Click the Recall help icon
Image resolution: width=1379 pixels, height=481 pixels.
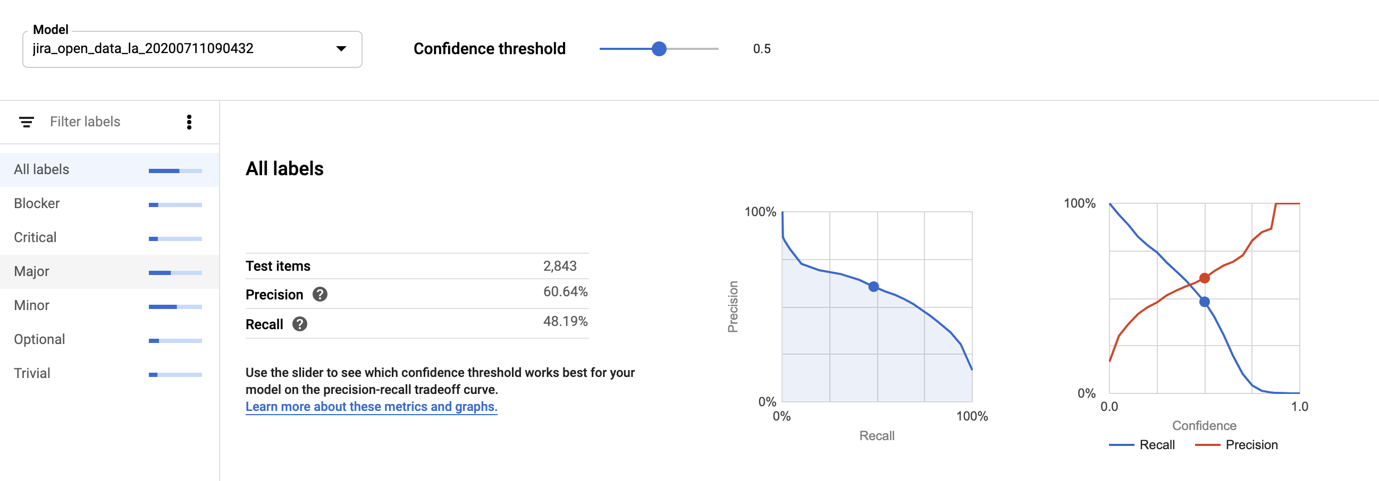pyautogui.click(x=300, y=324)
